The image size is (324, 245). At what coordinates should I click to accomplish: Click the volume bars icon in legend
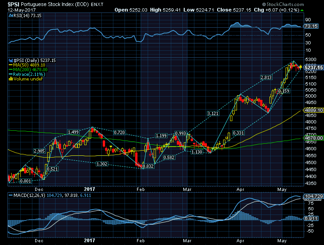[11, 79]
